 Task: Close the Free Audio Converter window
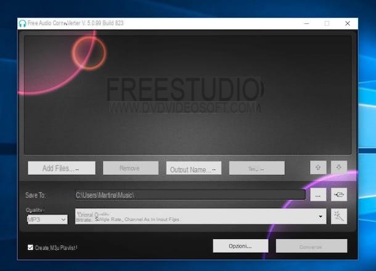click(x=348, y=23)
